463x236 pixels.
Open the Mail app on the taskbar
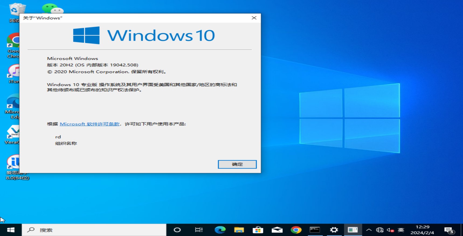(277, 230)
